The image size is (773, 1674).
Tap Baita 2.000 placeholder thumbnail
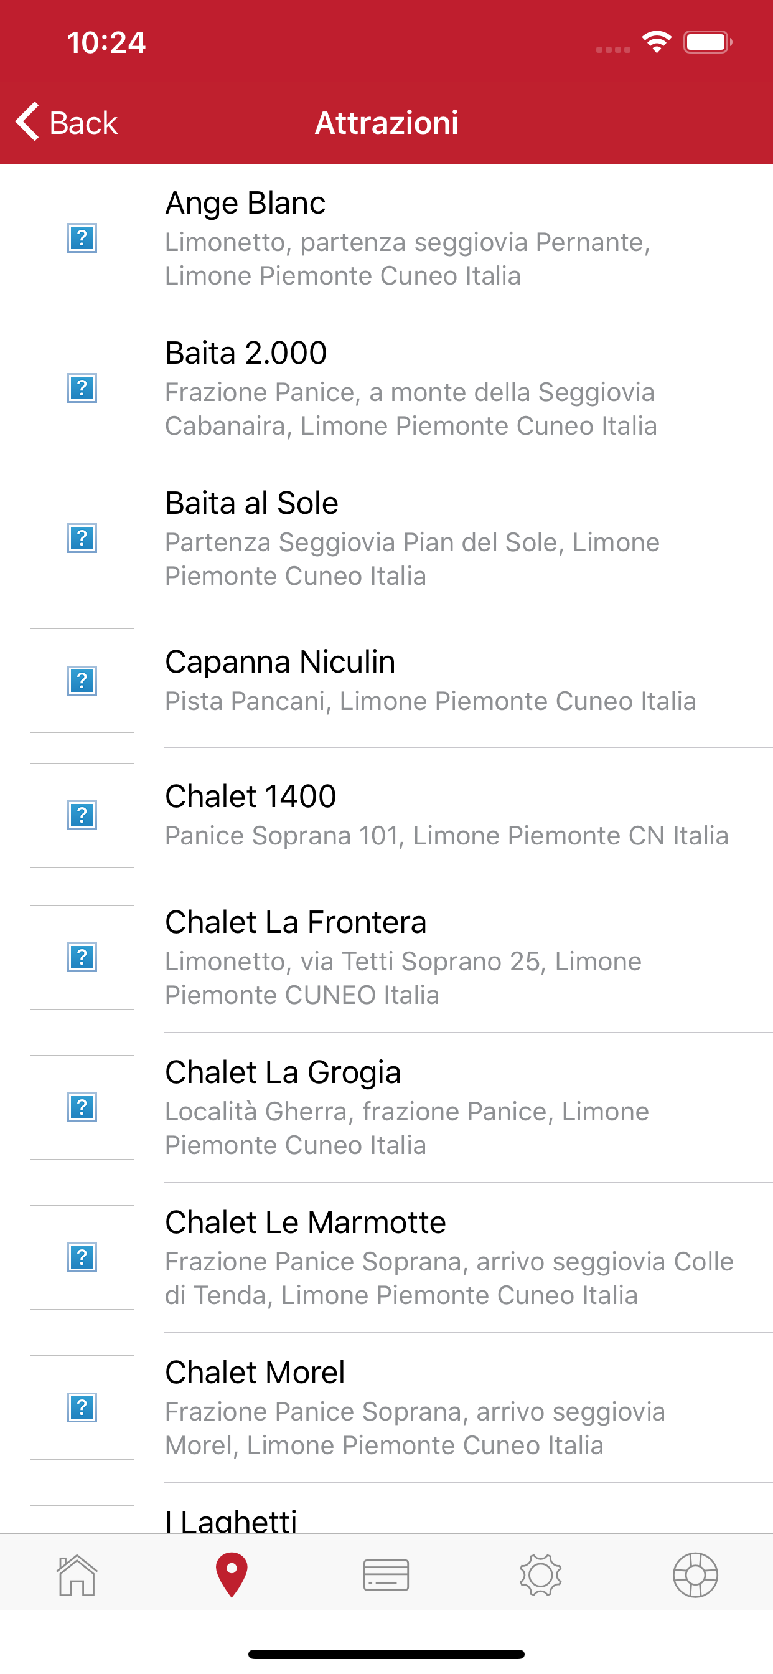pyautogui.click(x=82, y=388)
